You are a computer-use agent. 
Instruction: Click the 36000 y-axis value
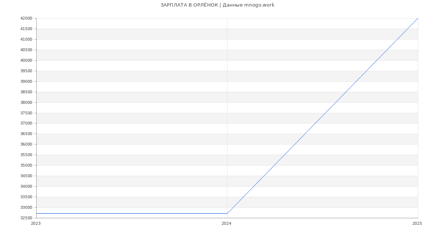pyautogui.click(x=26, y=145)
